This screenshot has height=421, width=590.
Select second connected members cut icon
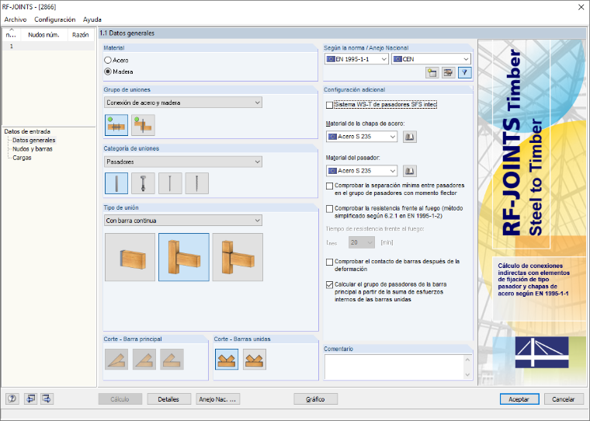[x=255, y=359]
